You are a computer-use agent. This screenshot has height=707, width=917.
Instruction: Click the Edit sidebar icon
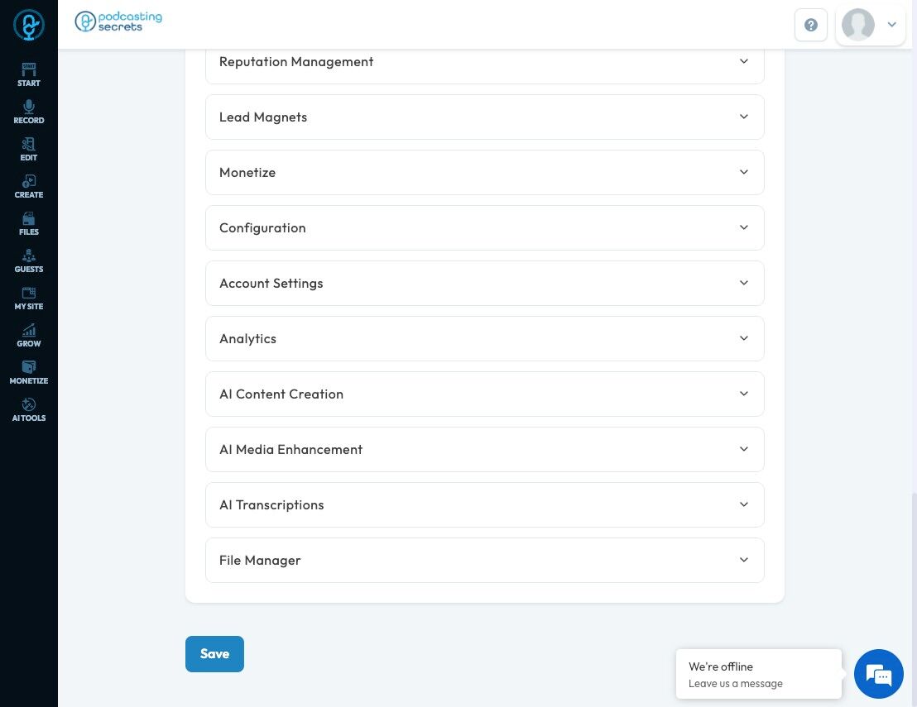click(29, 149)
